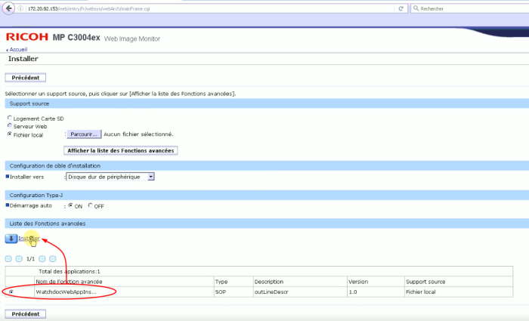Choose the Fichier local radio button
The width and height of the screenshot is (529, 321).
click(9, 134)
